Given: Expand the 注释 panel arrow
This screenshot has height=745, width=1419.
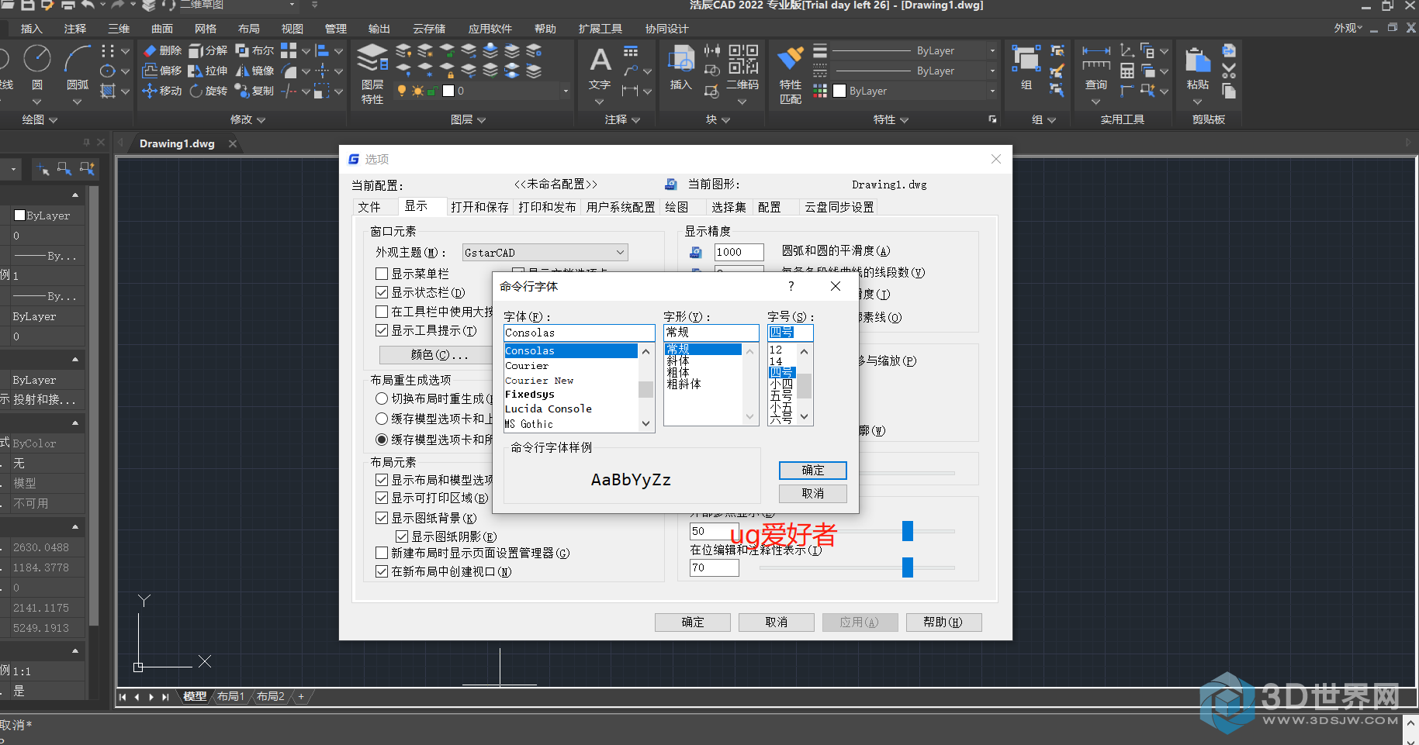Looking at the screenshot, I should click(635, 120).
